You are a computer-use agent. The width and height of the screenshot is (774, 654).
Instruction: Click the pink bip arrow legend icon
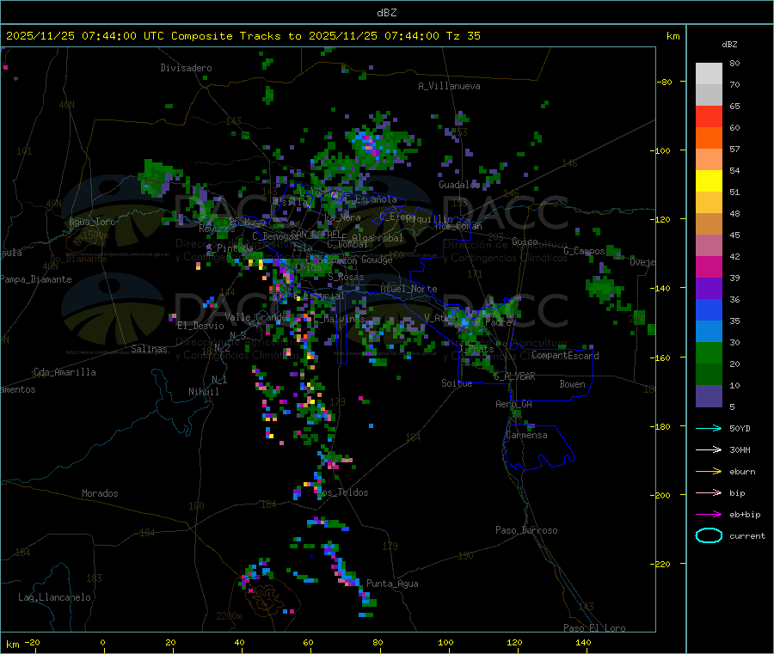coord(709,492)
